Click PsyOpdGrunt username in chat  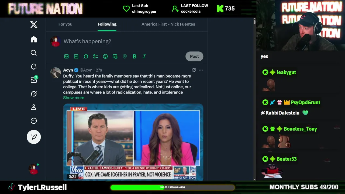(x=306, y=102)
